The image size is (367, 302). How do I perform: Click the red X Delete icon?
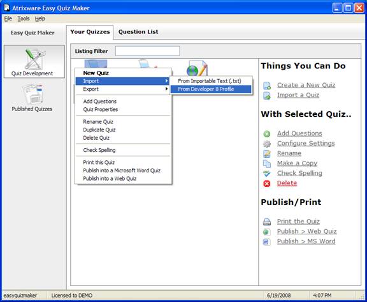pos(267,184)
